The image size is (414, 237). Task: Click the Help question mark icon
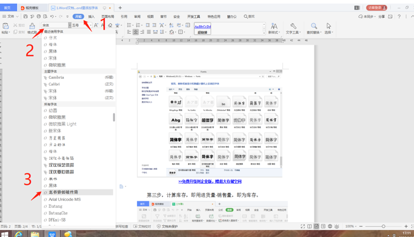(x=399, y=17)
